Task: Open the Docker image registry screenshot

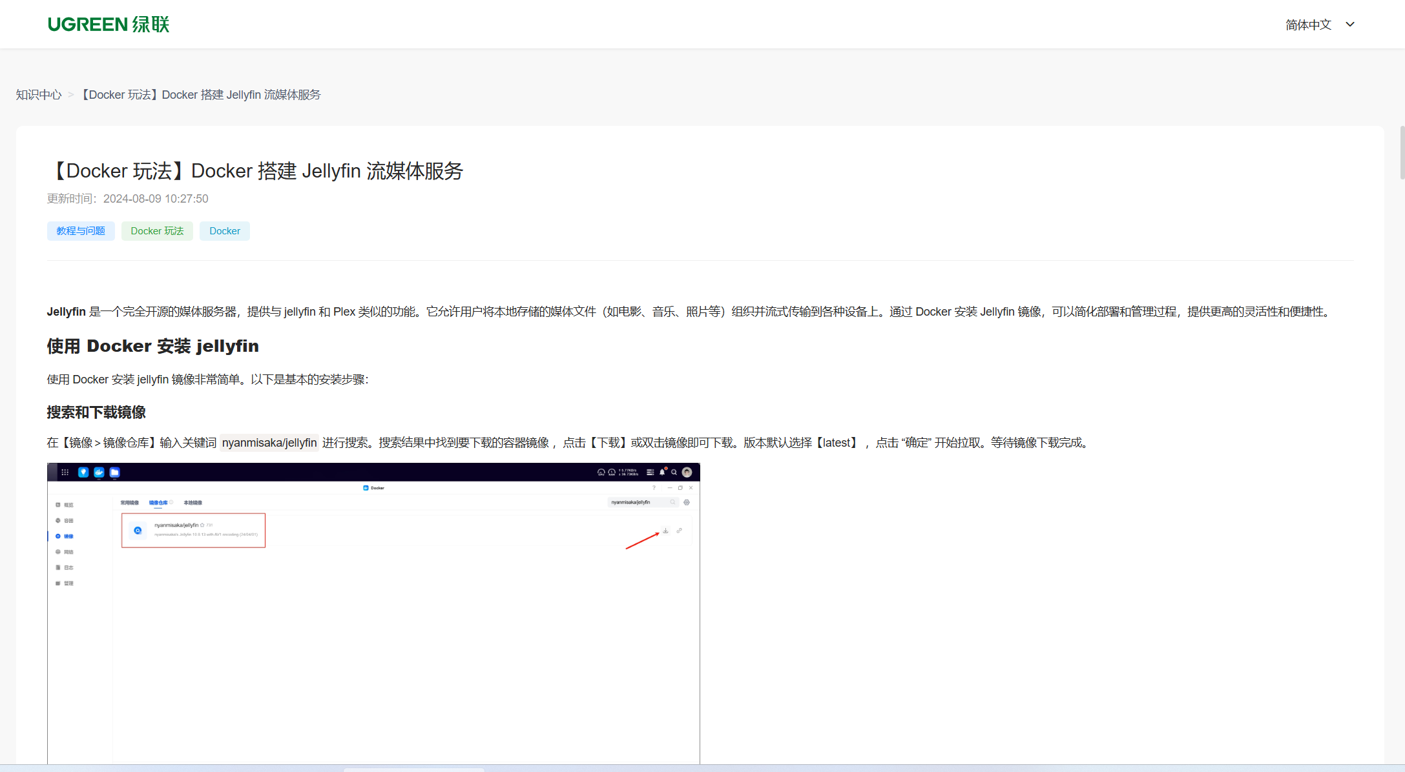Action: point(373,613)
